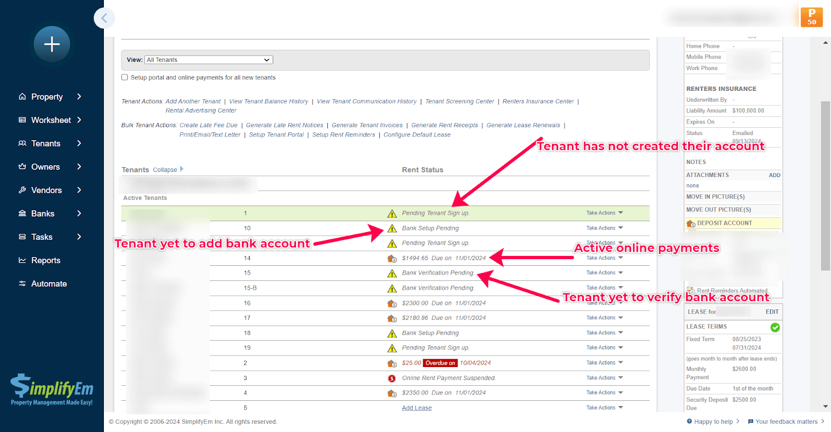Click EDIT next to Lease for
831x432 pixels.
tap(772, 312)
